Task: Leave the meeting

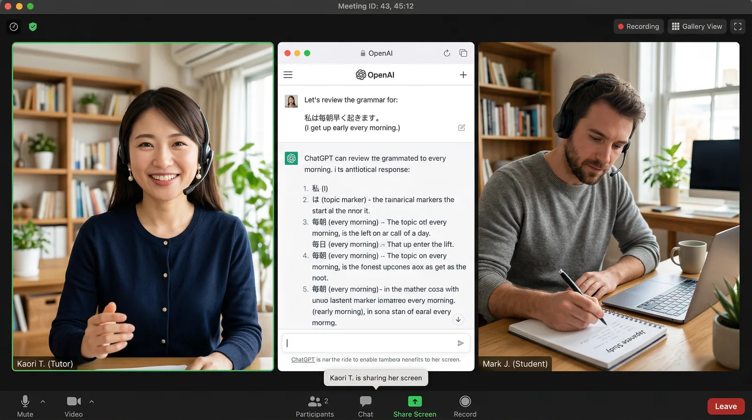Action: (x=726, y=406)
